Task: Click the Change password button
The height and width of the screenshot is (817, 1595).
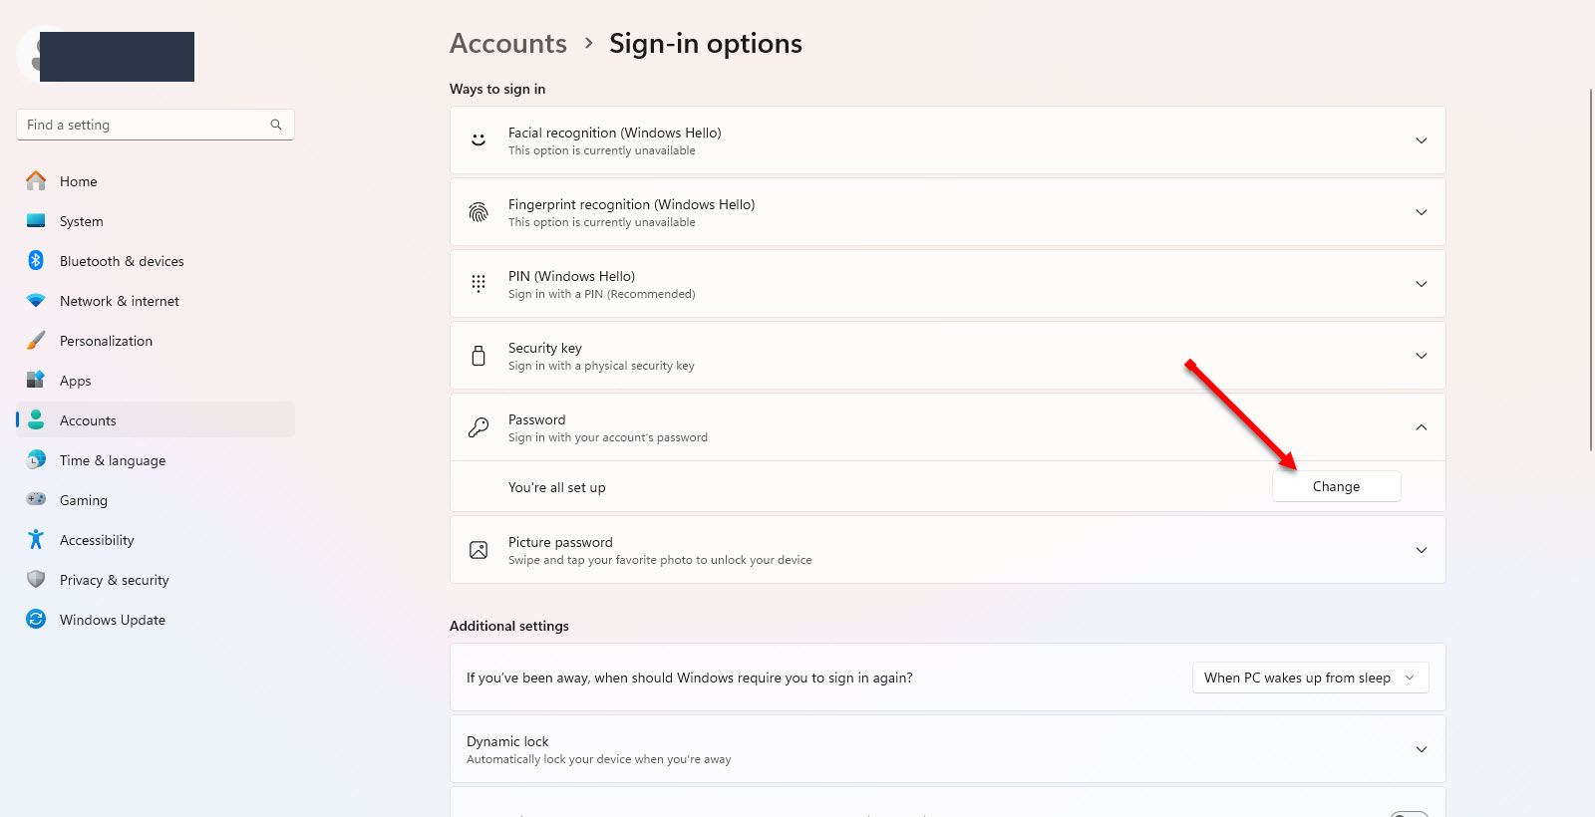Action: tap(1336, 486)
